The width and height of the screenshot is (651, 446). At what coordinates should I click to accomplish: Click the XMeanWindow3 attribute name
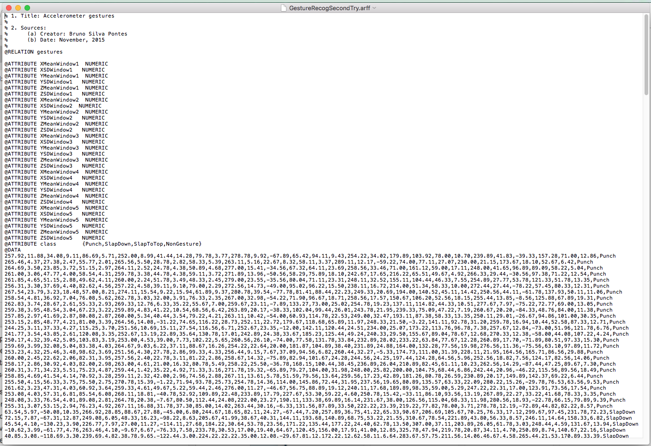point(59,136)
